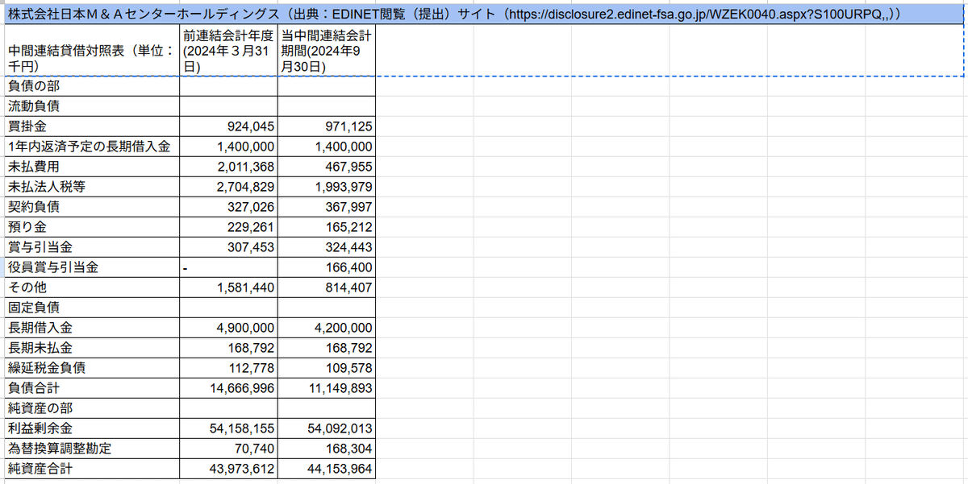Select the cell containing 971,125
Viewport: 968px width, 484px height.
tap(327, 126)
